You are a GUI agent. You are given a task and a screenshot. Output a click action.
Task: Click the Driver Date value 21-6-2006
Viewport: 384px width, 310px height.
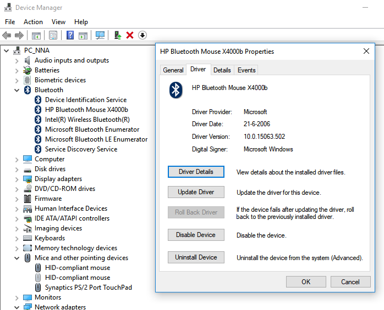257,124
